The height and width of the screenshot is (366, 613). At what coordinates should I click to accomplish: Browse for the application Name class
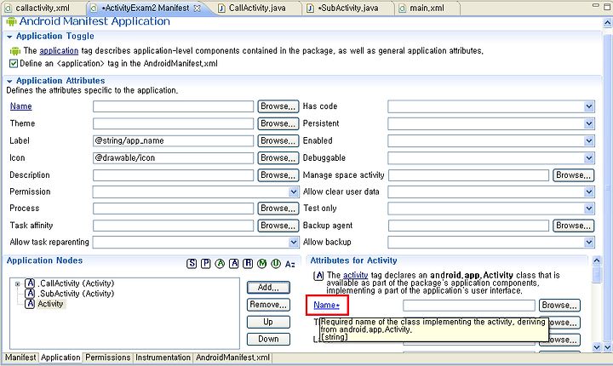click(278, 106)
